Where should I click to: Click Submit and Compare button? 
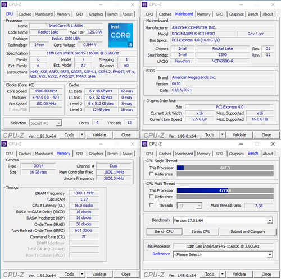(248, 231)
